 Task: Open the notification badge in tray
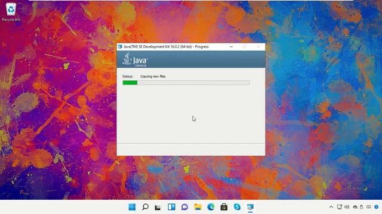click(377, 207)
